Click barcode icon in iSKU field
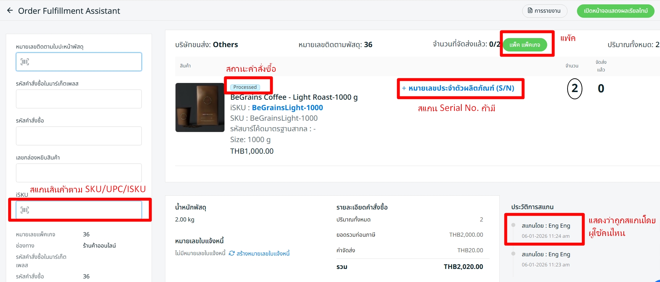The image size is (660, 282). click(25, 210)
